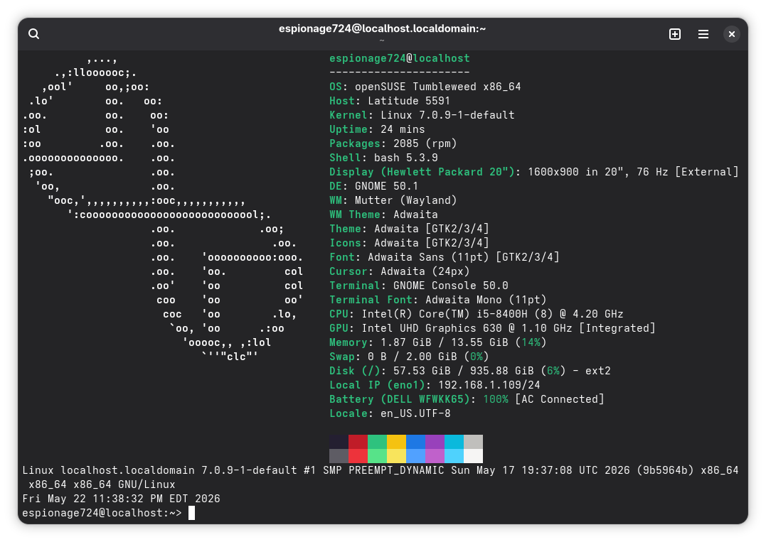The image size is (766, 542).
Task: Close the GNOME Console window
Action: coord(731,33)
